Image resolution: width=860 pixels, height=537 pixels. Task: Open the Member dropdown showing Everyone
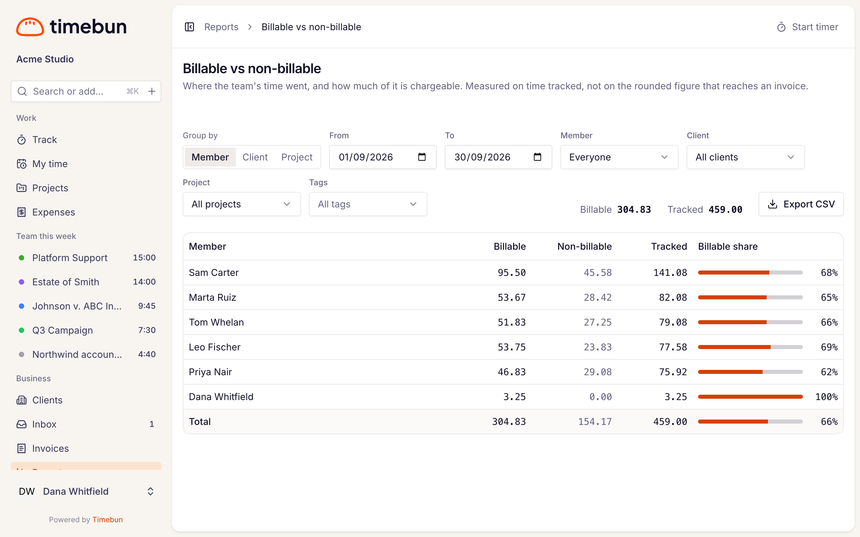[x=619, y=157]
